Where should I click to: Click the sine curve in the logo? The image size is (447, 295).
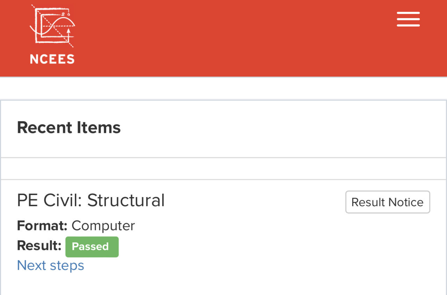53,27
